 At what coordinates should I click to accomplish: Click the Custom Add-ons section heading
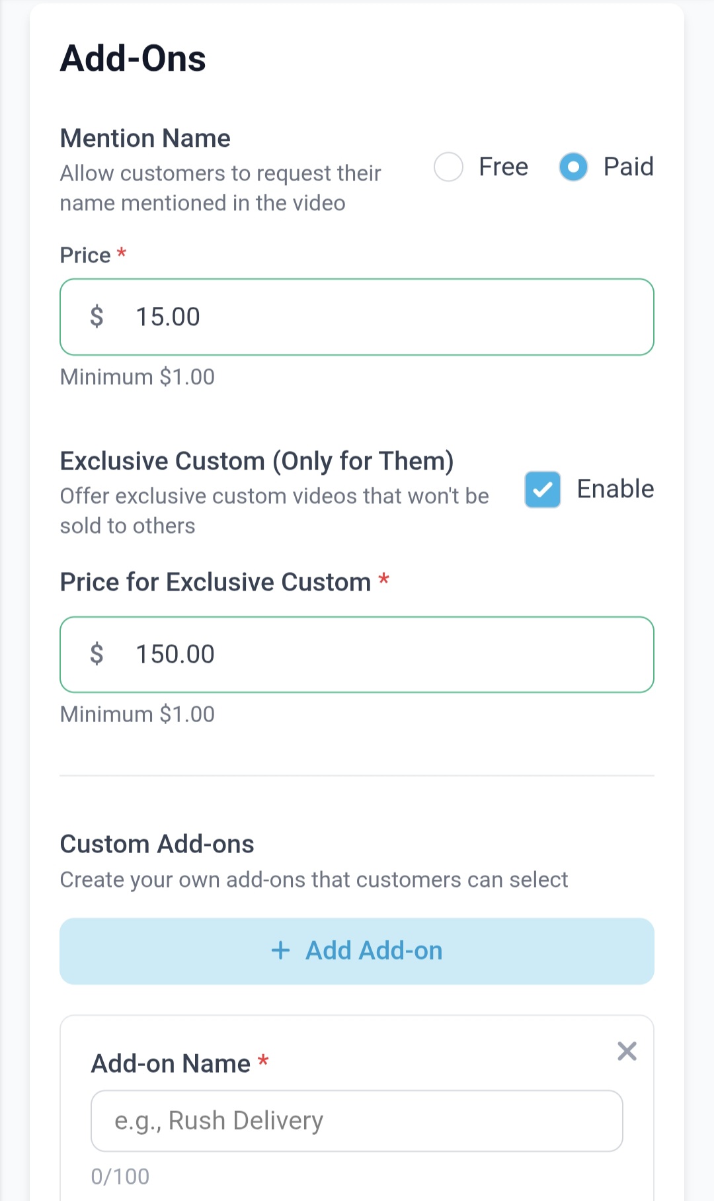click(157, 845)
